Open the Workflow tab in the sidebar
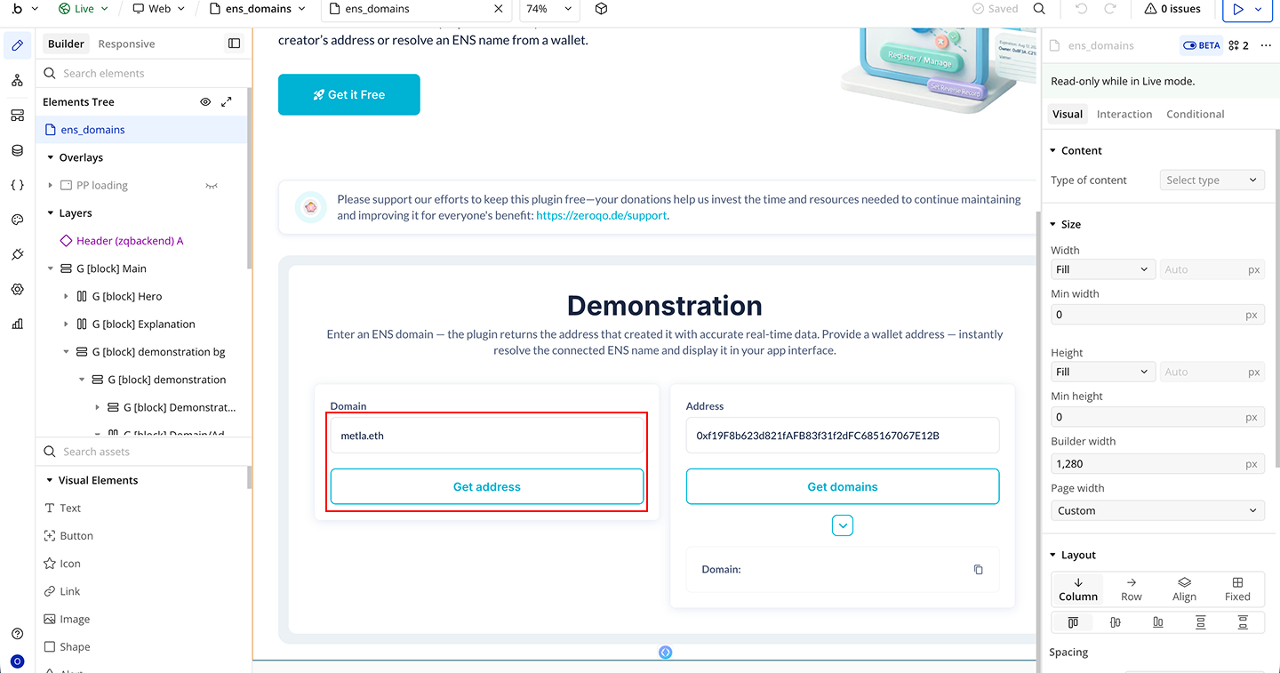Image resolution: width=1280 pixels, height=673 pixels. coord(17,80)
